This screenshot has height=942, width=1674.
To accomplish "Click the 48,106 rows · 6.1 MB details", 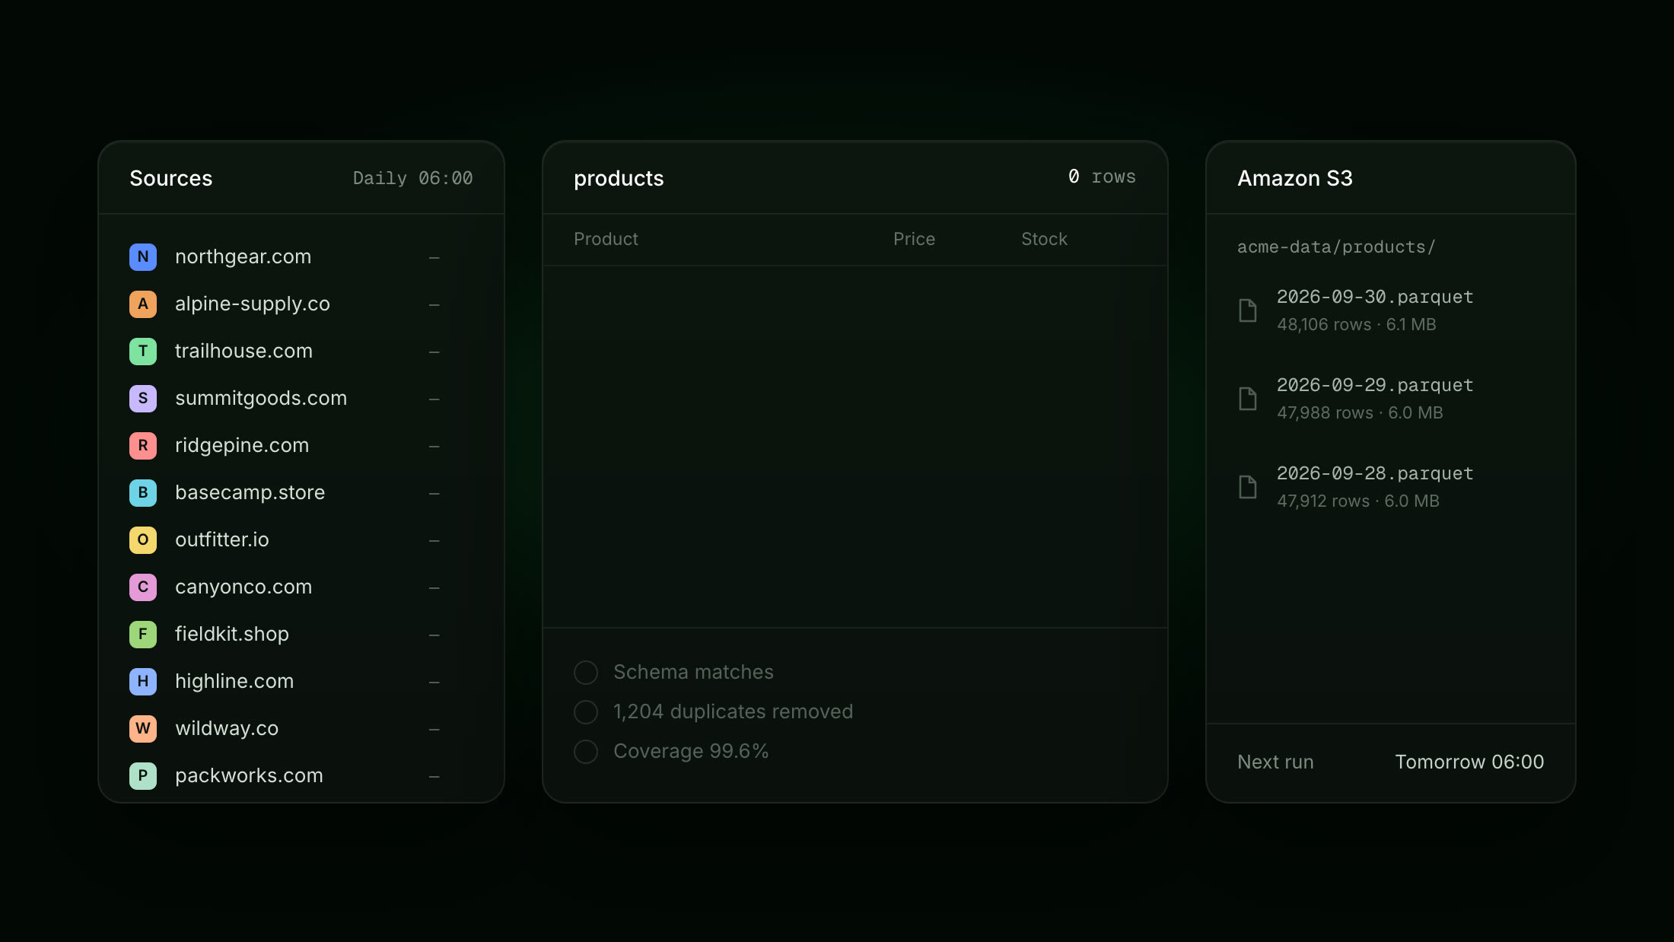I will pyautogui.click(x=1357, y=325).
